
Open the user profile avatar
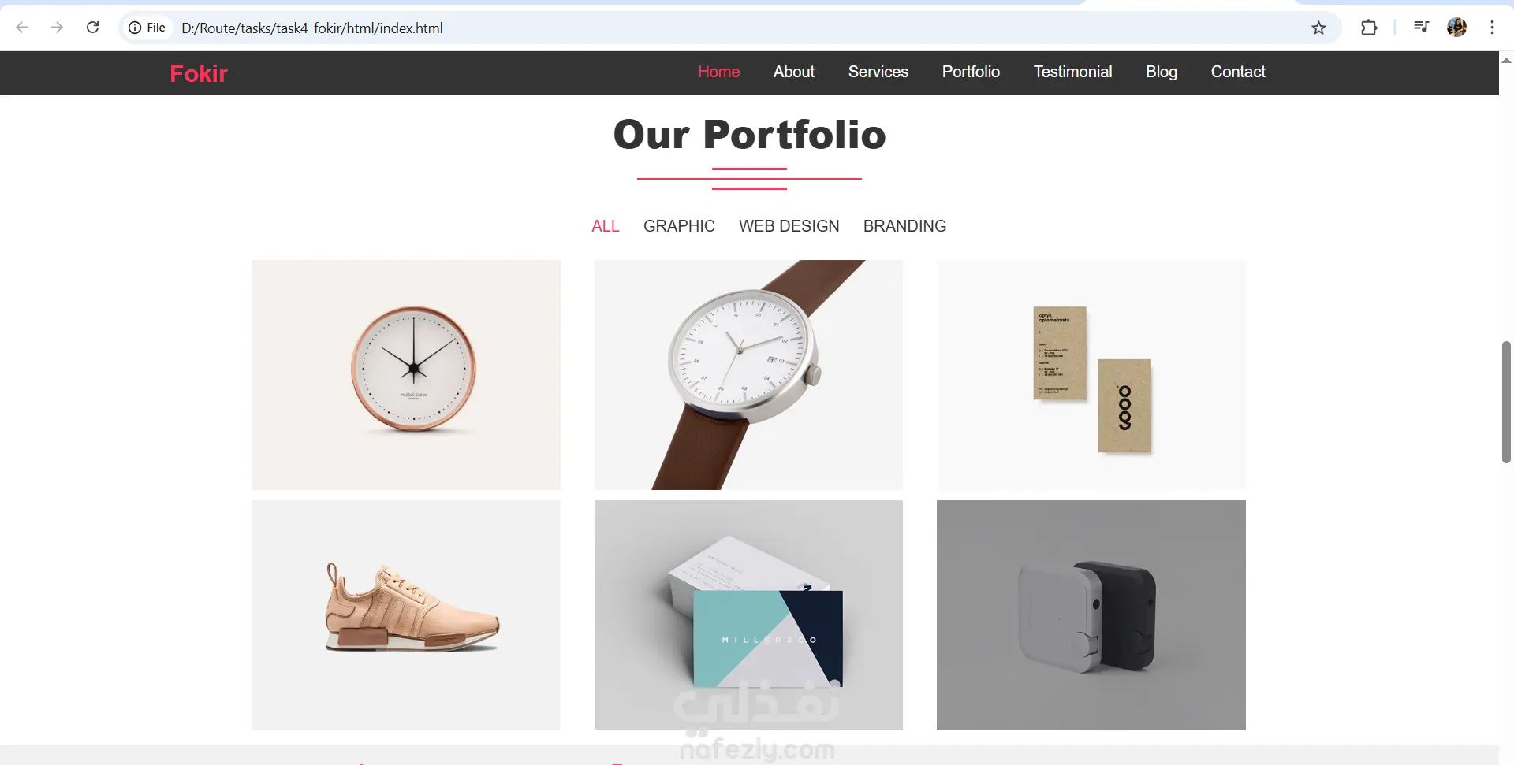pos(1456,28)
